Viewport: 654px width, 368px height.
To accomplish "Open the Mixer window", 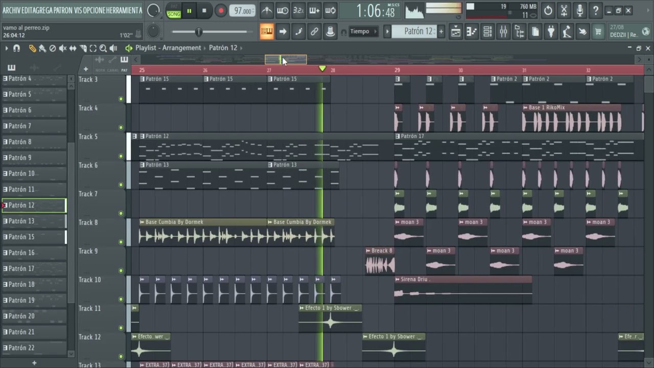I will tap(503, 32).
